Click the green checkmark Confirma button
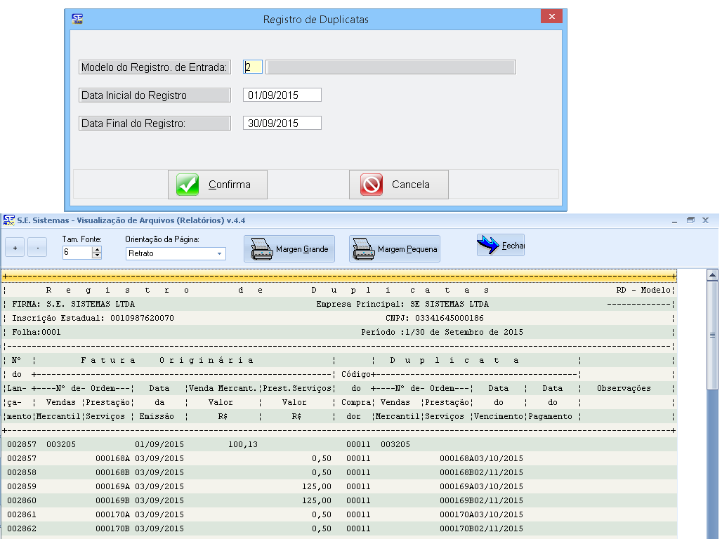The height and width of the screenshot is (539, 722). [x=218, y=185]
